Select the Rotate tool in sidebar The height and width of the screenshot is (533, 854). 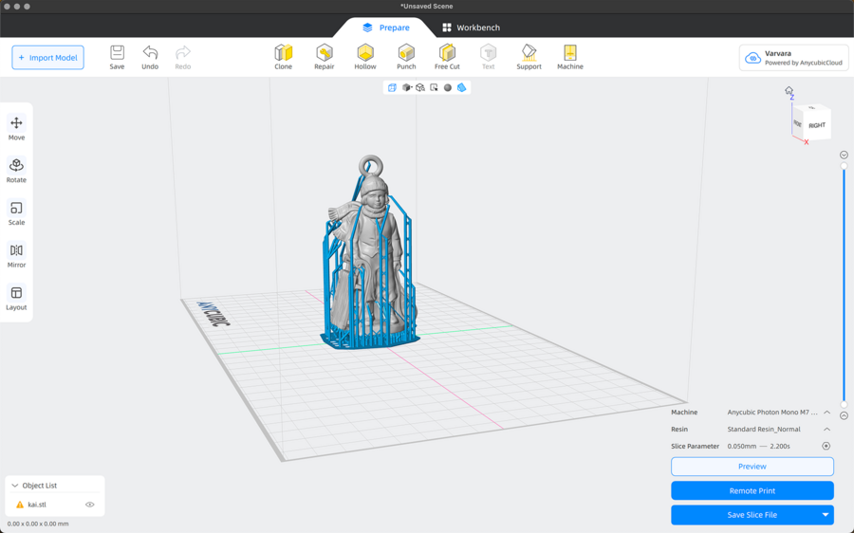[16, 170]
